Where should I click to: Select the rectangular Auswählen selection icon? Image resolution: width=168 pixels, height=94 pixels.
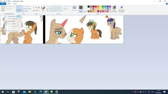19,7
